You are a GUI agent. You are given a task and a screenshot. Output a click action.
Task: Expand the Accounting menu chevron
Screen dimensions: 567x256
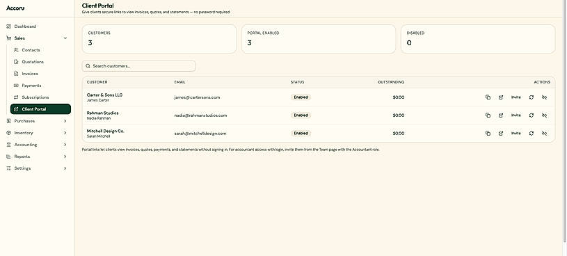[65, 145]
